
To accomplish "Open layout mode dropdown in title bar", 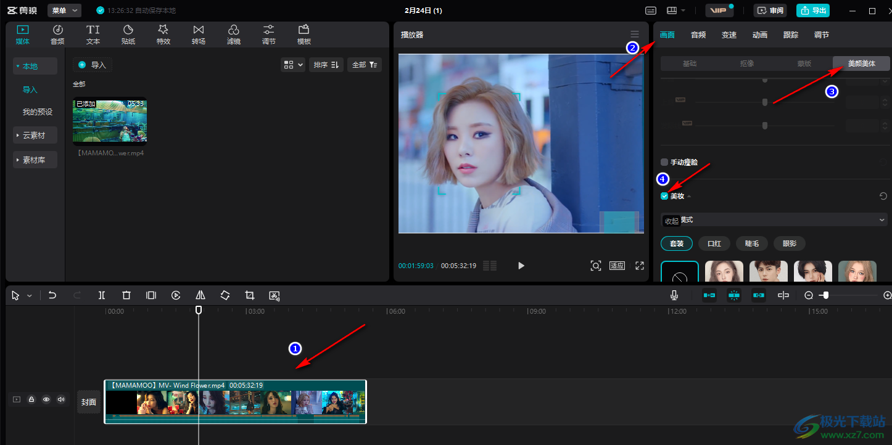I will coord(677,10).
